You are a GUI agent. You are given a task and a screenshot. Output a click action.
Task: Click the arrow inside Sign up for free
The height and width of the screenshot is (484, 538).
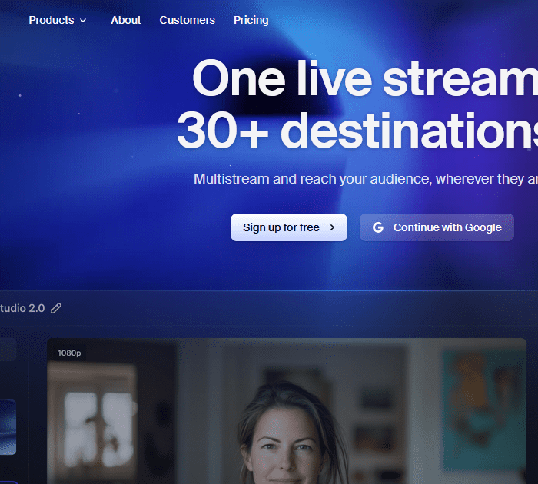(332, 227)
